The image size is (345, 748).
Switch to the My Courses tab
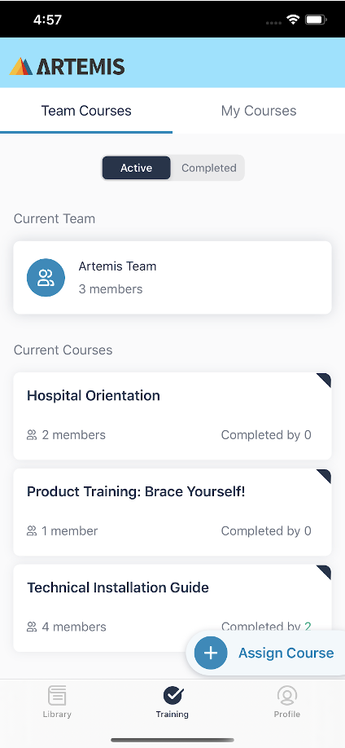pos(259,111)
